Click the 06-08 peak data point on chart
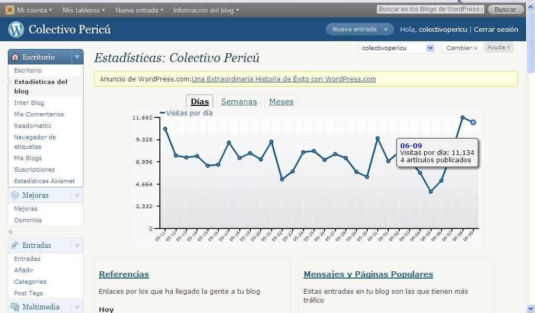Viewport: 535px width, 313px height. [462, 118]
